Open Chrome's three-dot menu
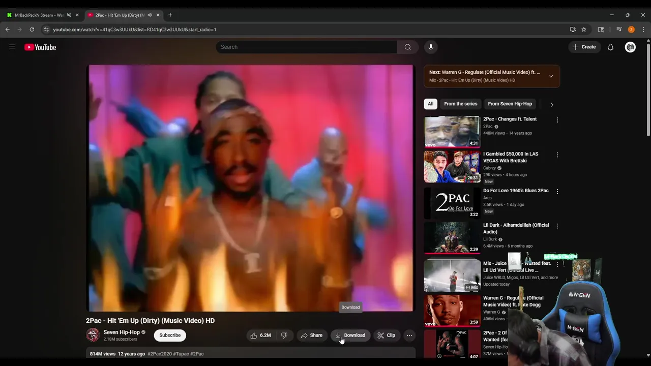Screen dimensions: 651x366 coord(643,29)
